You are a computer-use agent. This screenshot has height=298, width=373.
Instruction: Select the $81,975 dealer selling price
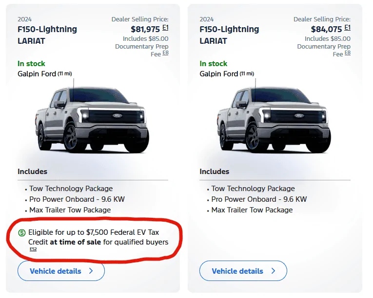pyautogui.click(x=145, y=29)
